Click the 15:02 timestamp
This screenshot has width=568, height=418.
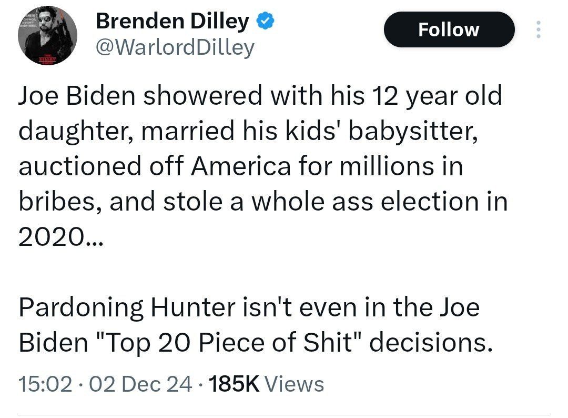point(45,384)
